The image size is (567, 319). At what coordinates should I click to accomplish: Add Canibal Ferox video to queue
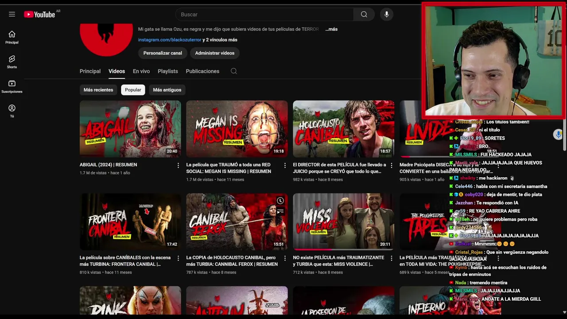[x=280, y=211]
